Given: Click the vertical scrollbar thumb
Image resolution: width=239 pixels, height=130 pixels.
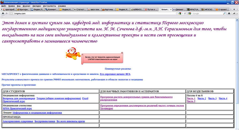Looking at the screenshot, I should (x=237, y=63).
